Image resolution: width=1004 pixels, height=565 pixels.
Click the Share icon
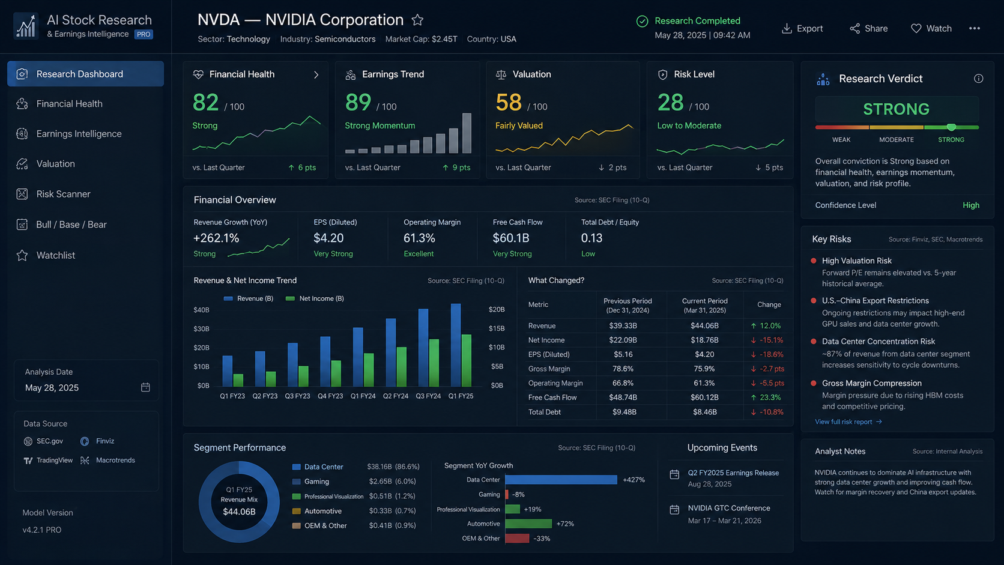(x=854, y=28)
